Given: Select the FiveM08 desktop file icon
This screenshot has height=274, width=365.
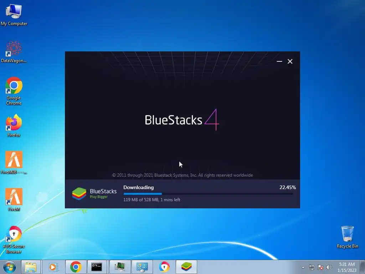Looking at the screenshot, I should [x=14, y=162].
